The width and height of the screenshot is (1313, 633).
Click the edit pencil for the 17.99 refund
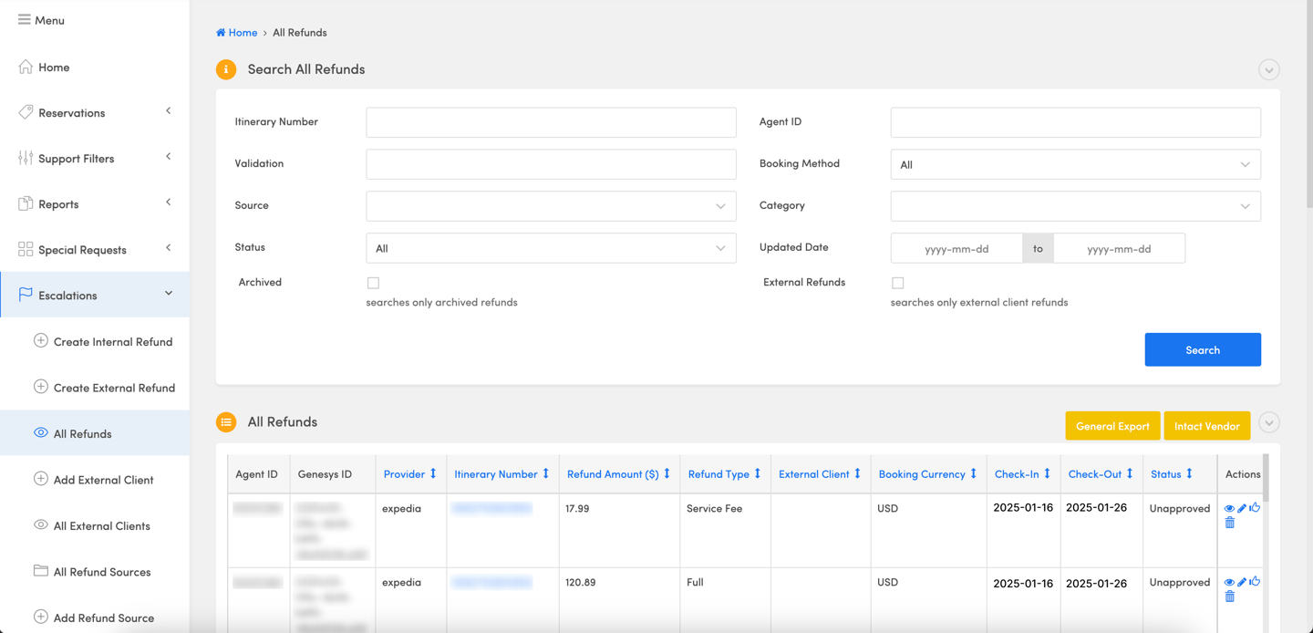tap(1242, 508)
